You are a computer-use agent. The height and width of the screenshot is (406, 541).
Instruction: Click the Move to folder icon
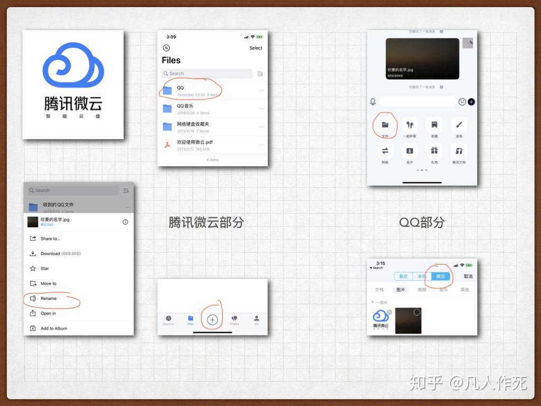coord(33,283)
